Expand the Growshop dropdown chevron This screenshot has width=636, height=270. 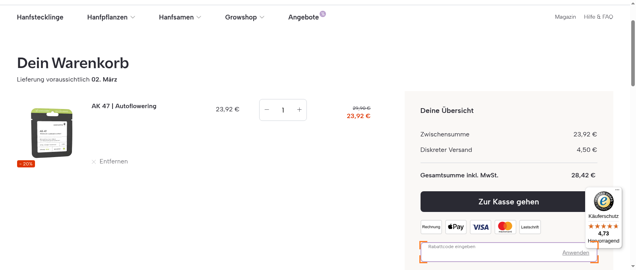point(262,17)
